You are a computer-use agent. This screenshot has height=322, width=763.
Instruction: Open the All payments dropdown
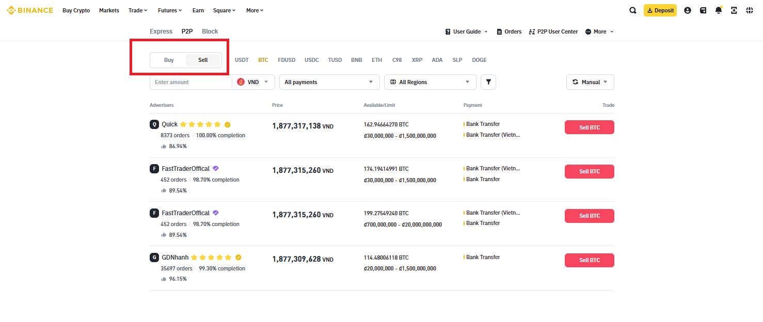329,82
